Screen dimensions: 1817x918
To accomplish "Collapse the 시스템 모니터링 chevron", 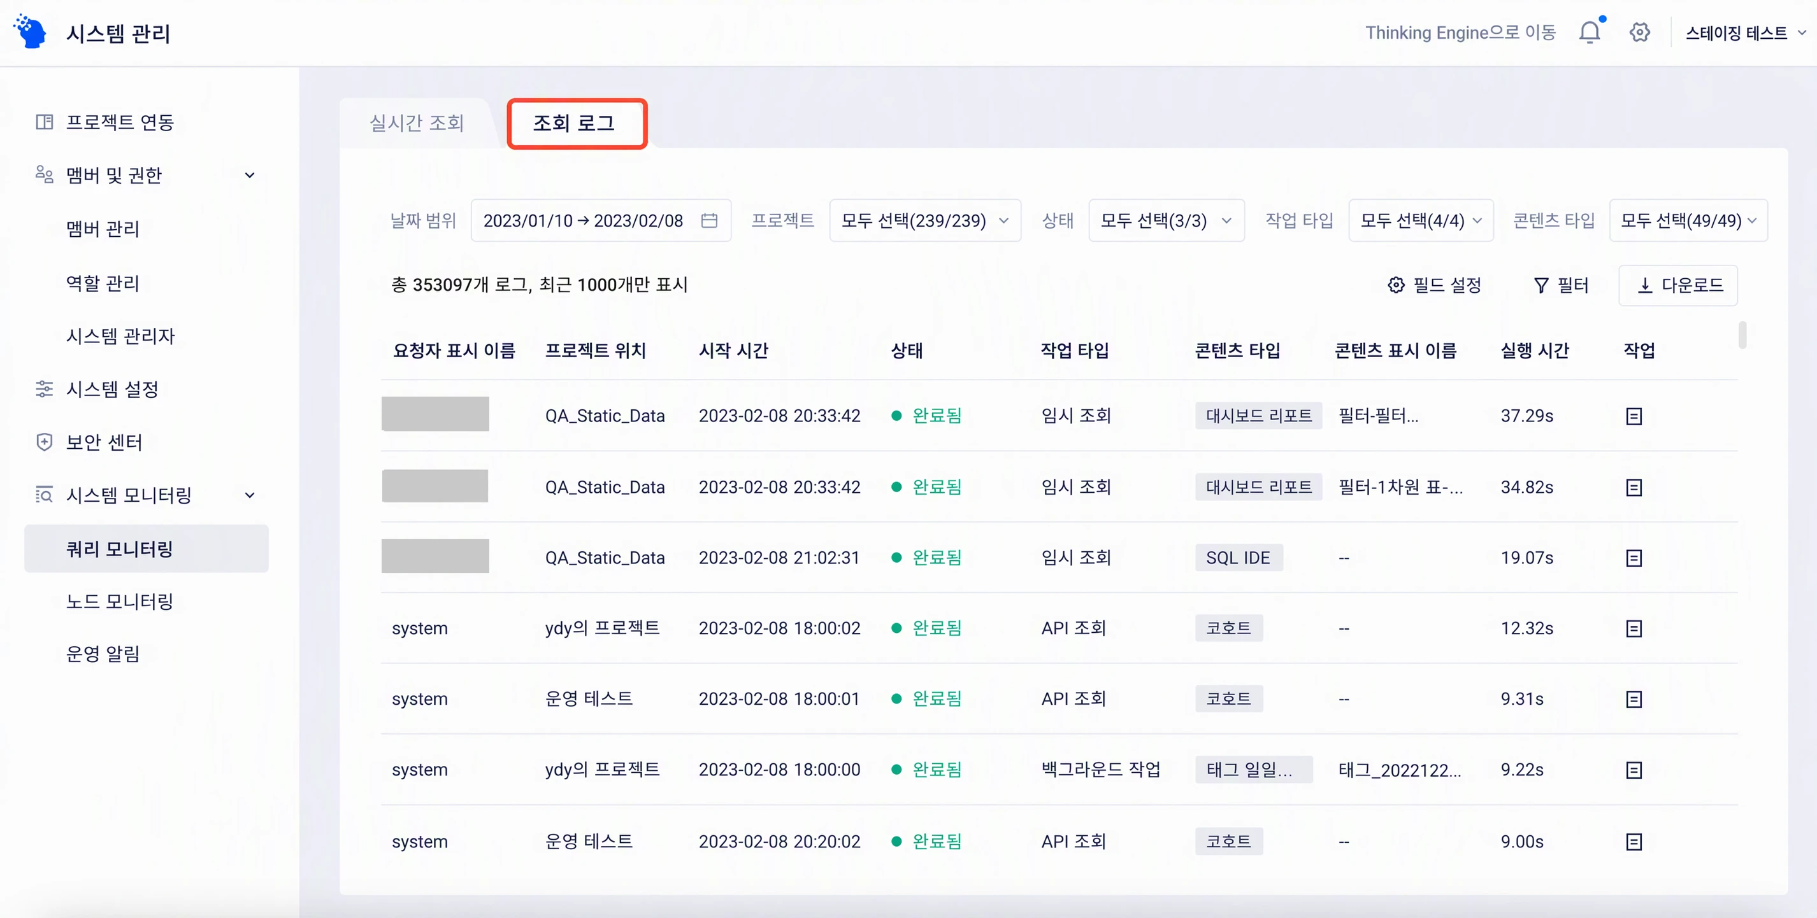I will [x=250, y=496].
